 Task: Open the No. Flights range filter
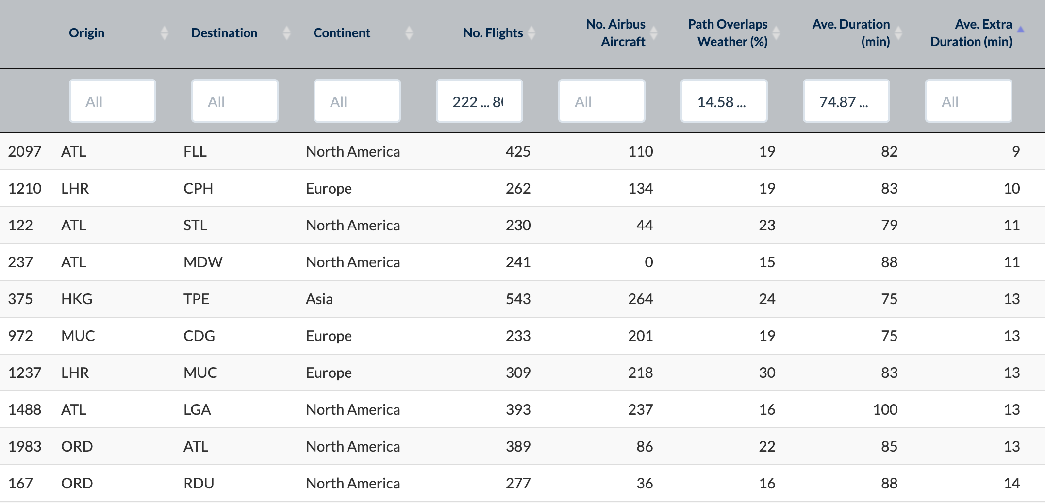click(480, 101)
